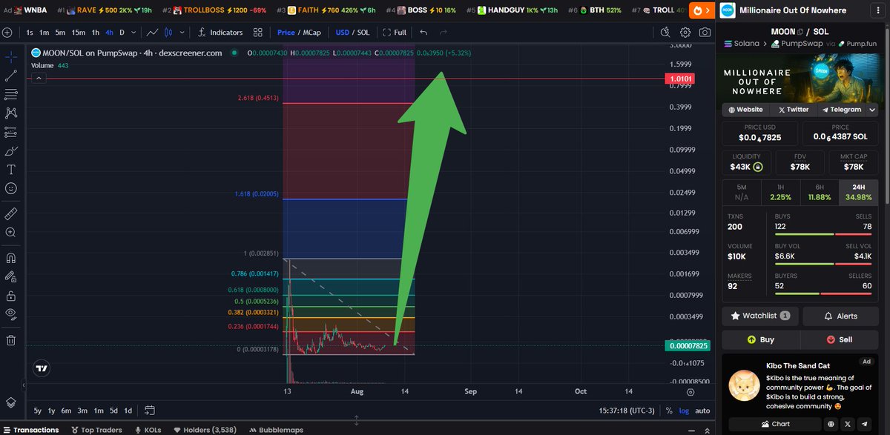Click the red Sell button

point(840,339)
